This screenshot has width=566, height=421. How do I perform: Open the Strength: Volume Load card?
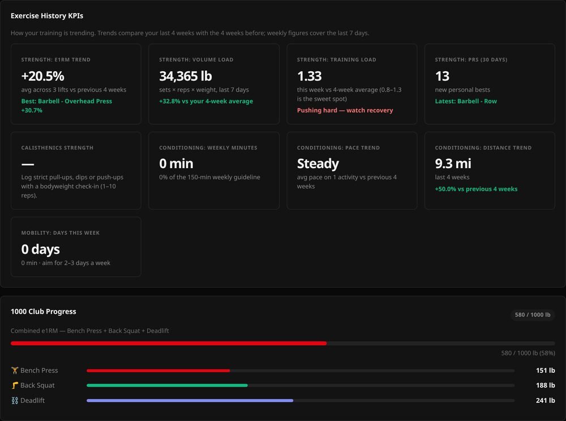(x=214, y=84)
